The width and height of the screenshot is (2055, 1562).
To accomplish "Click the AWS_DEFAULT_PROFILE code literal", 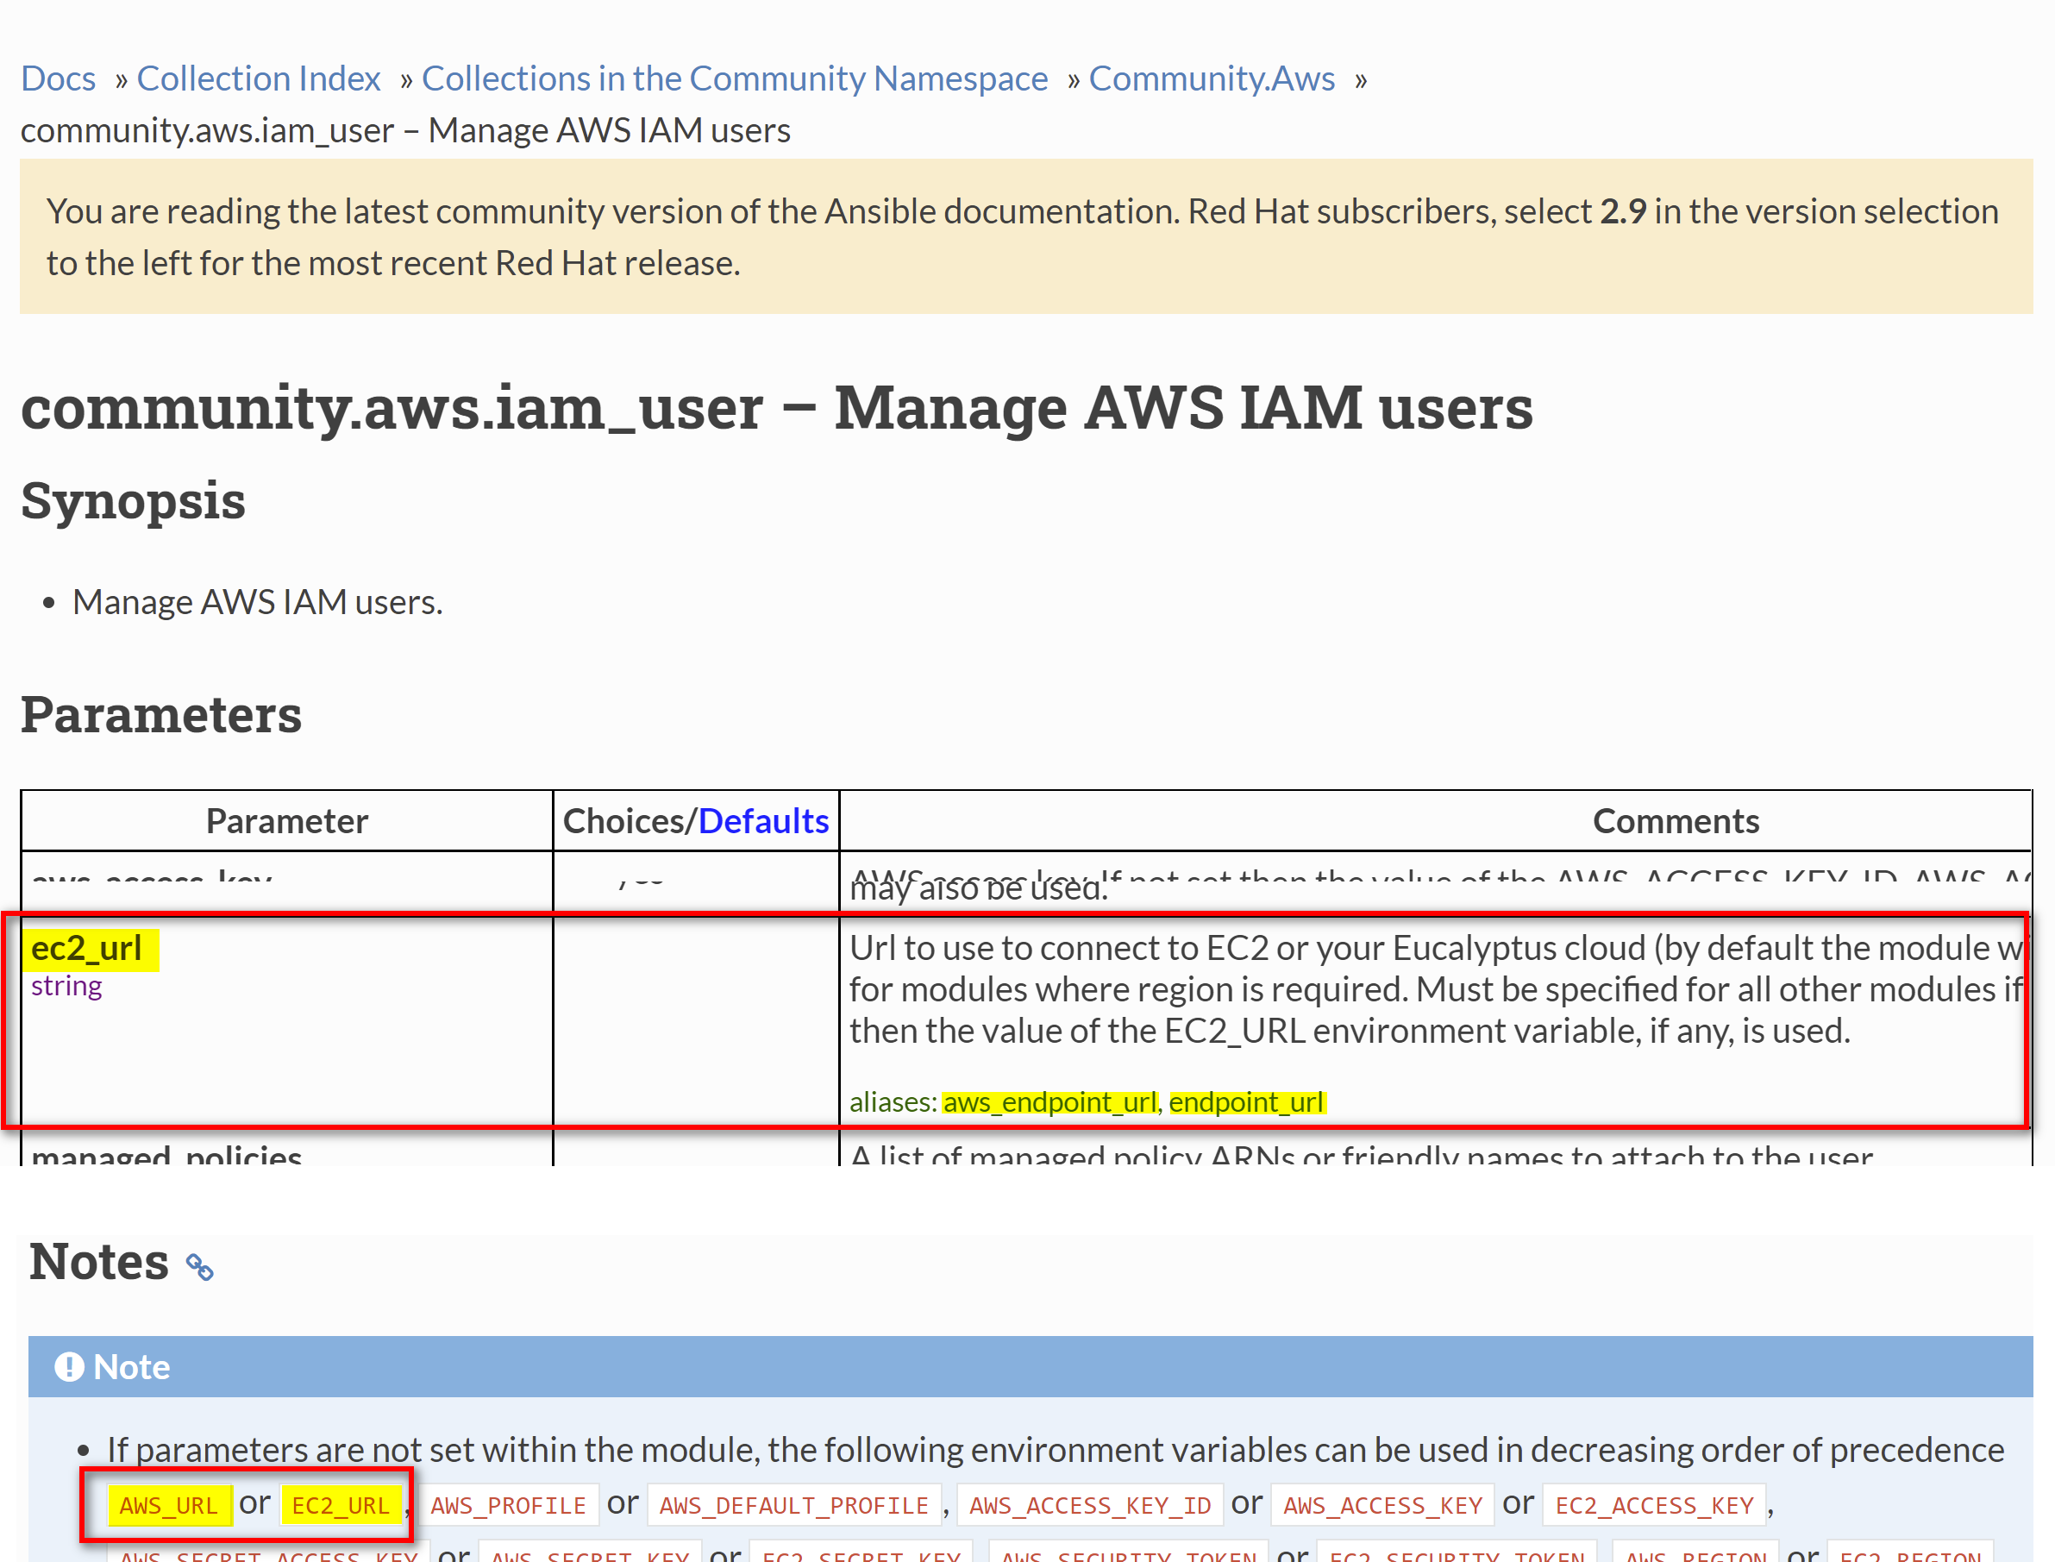I will 793,1505.
